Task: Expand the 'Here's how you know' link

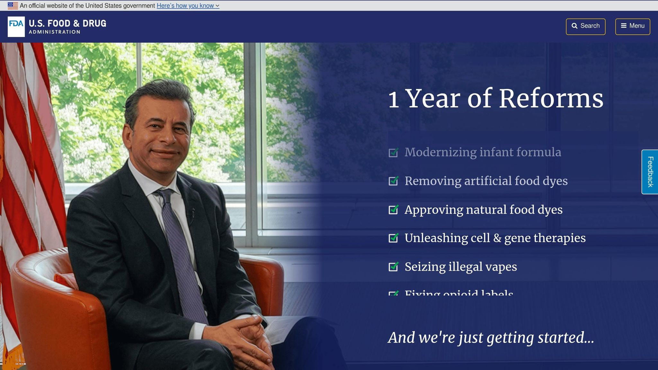Action: coord(185,6)
